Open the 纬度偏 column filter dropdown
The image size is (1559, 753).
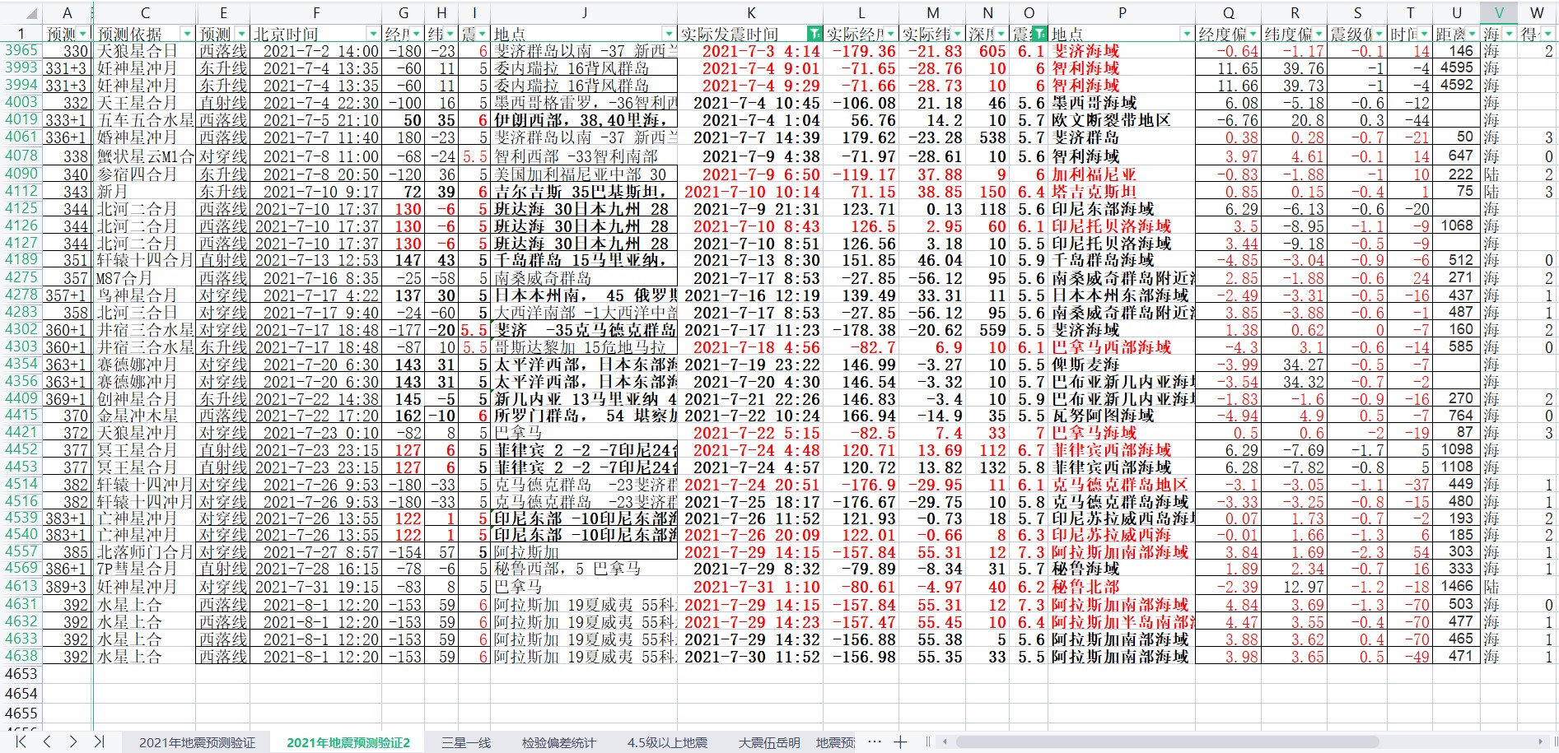tap(1318, 34)
